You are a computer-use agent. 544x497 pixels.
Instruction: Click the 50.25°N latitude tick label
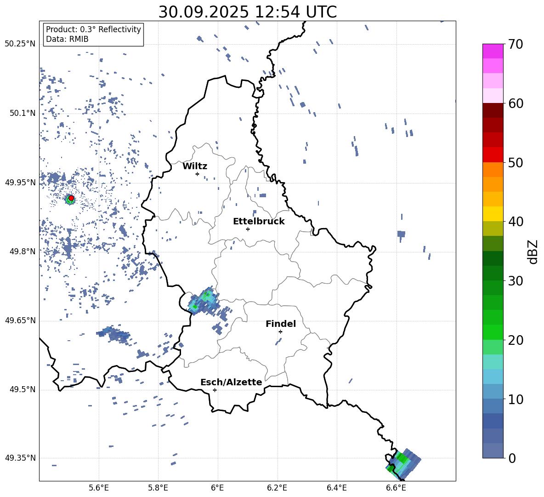[20, 44]
